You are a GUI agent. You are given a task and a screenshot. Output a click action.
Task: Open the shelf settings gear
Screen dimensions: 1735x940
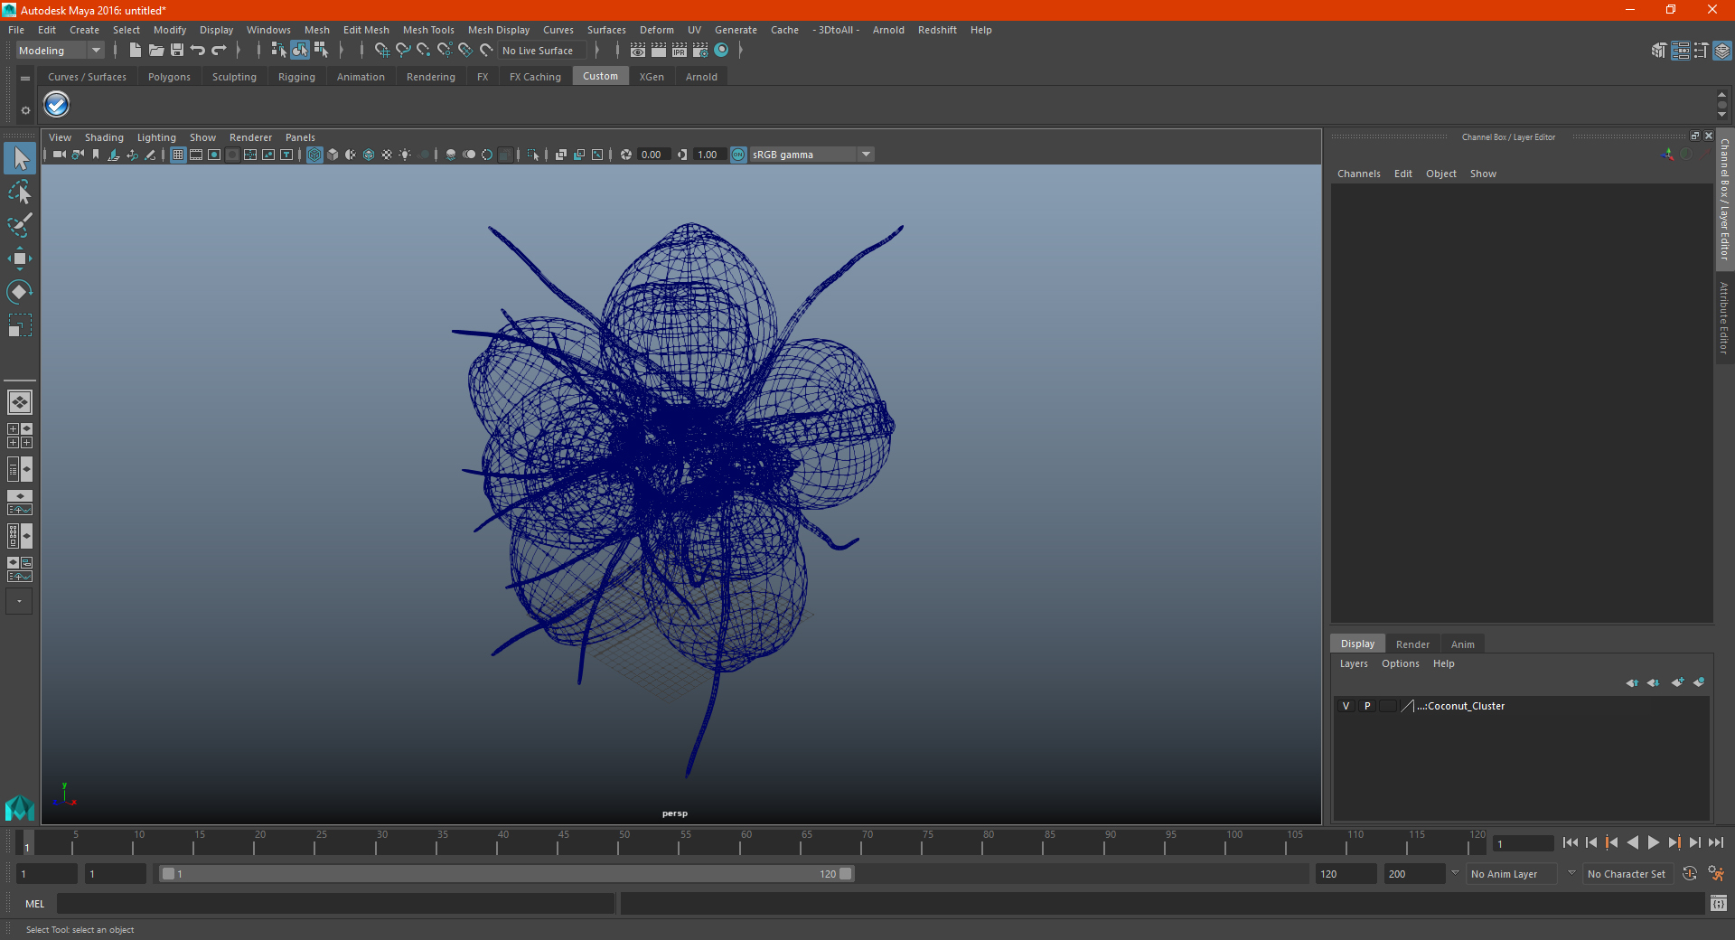[25, 110]
